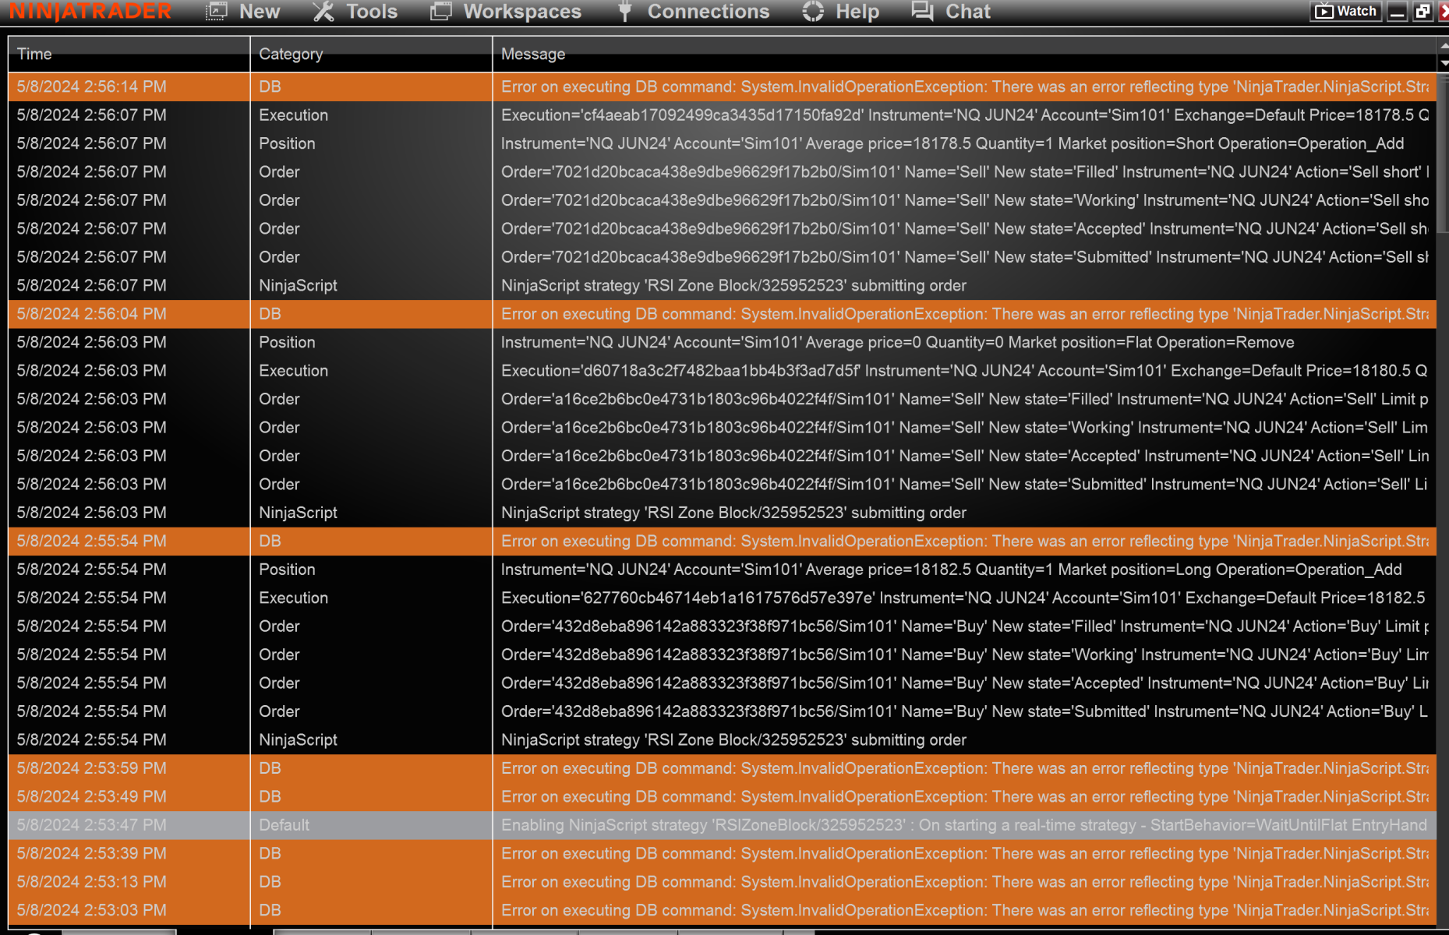Select the Buy order '432d8eba...' Accepted message
This screenshot has height=935, width=1449.
964,683
